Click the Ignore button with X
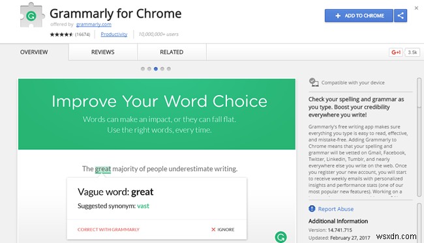The image size is (424, 243). pos(222,229)
